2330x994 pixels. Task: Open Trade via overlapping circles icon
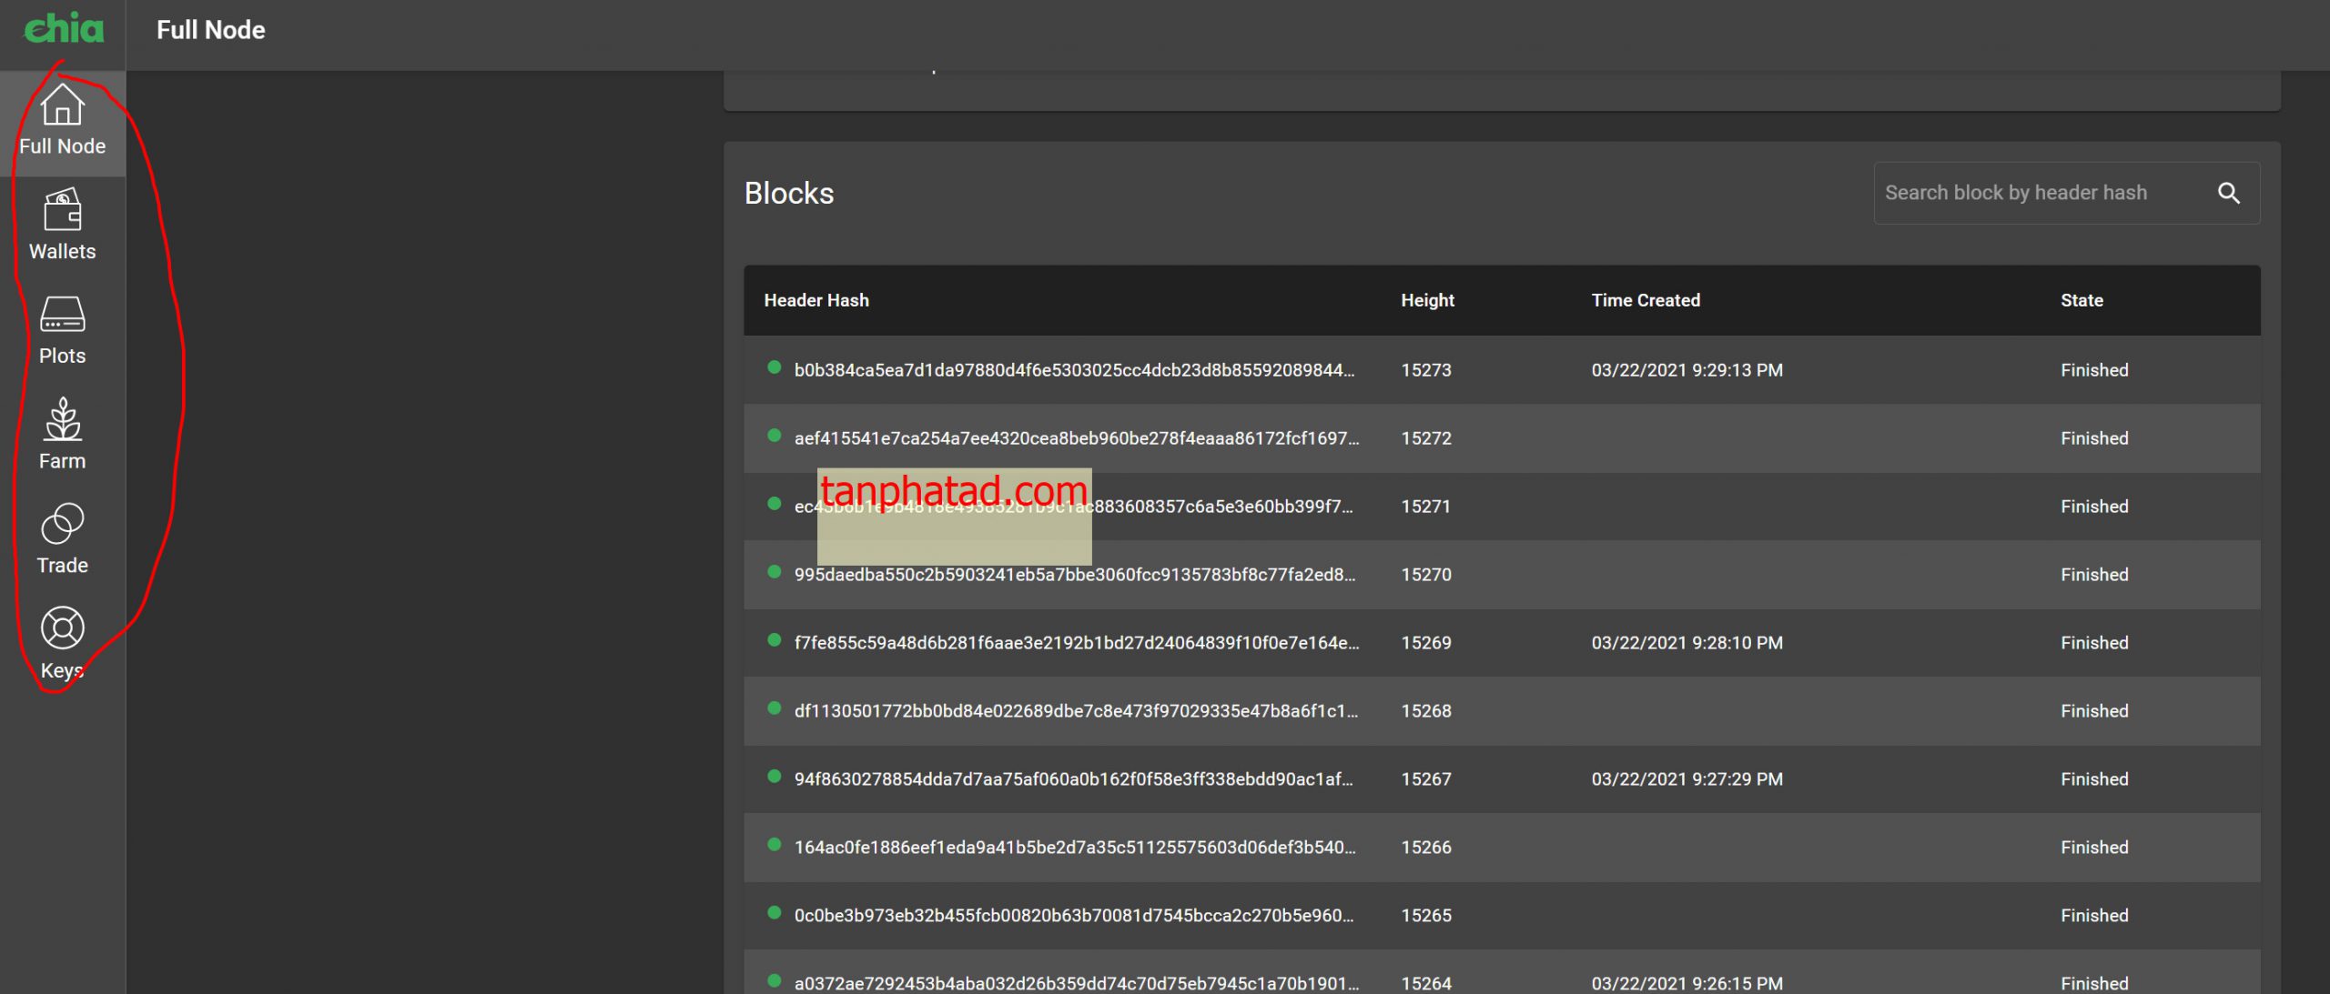(62, 524)
